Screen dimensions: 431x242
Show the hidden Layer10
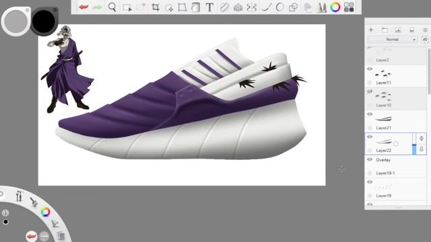tap(370, 91)
